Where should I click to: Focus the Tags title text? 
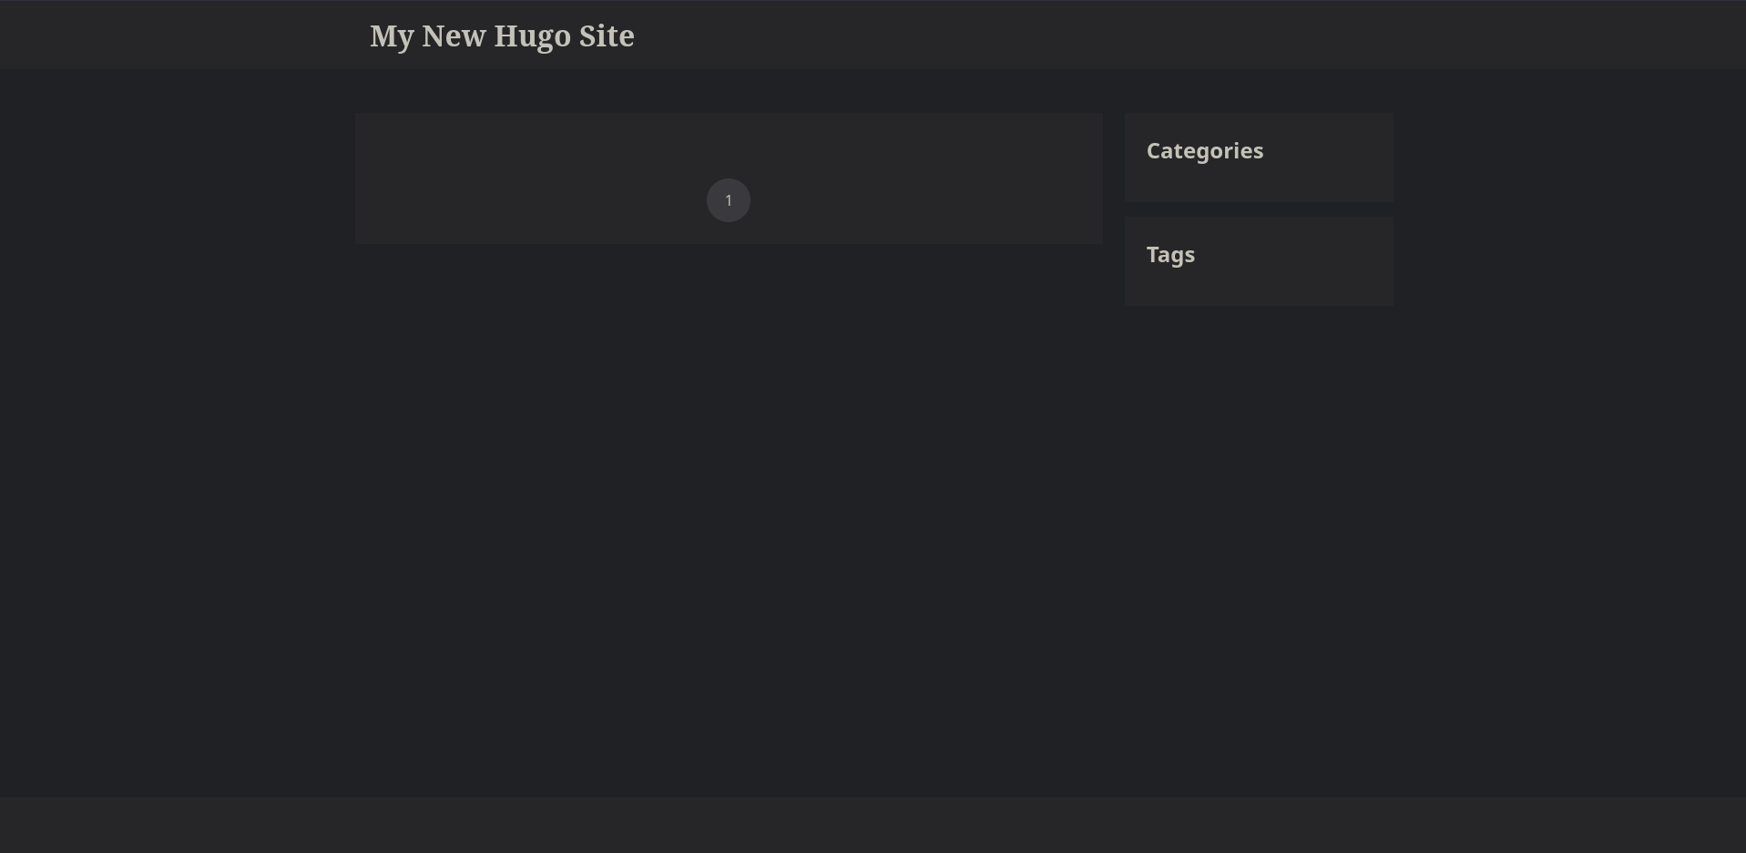tap(1170, 255)
